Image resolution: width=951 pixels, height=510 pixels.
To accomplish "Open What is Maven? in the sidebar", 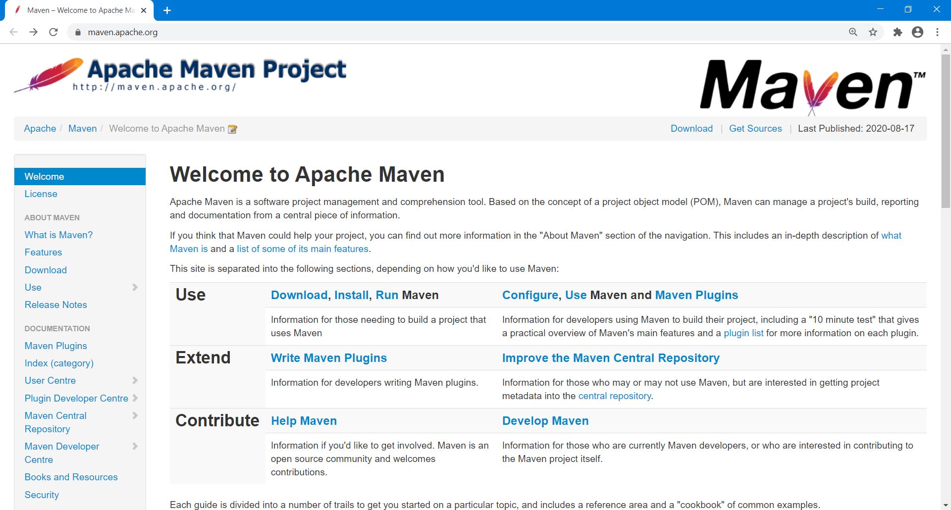I will click(x=58, y=235).
